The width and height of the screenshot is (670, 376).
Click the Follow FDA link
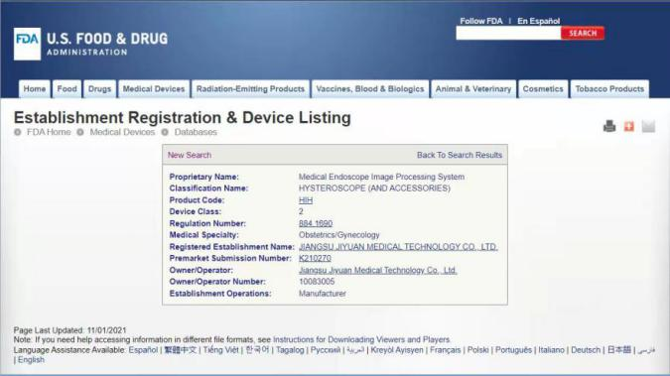click(481, 21)
